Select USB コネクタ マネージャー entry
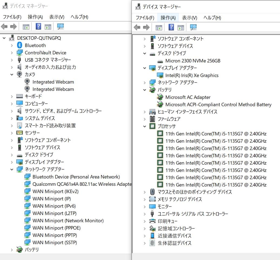Viewport: 280px width, 260px height. click(48, 60)
